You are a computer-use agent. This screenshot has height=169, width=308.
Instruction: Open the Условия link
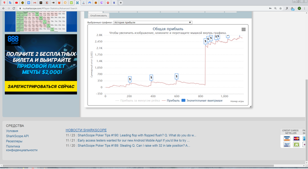(12, 131)
